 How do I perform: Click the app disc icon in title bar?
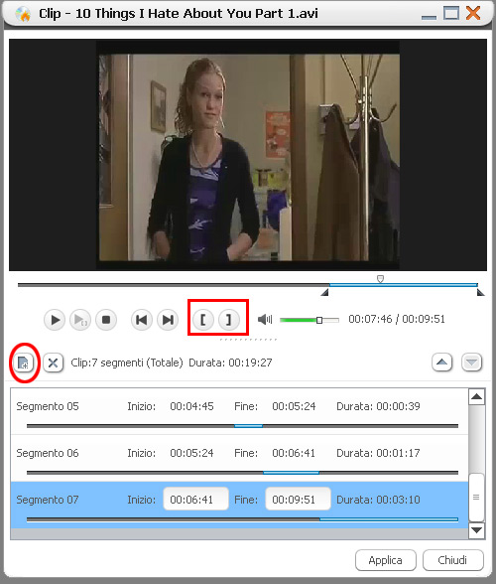tap(23, 14)
